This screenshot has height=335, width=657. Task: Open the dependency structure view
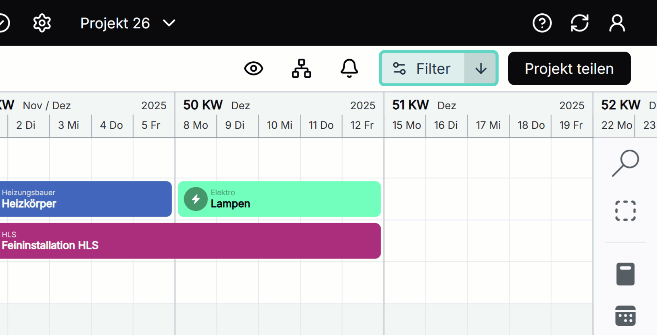pos(301,68)
